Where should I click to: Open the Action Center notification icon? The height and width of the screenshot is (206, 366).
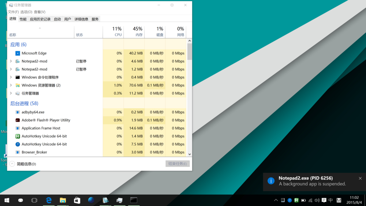click(x=324, y=200)
